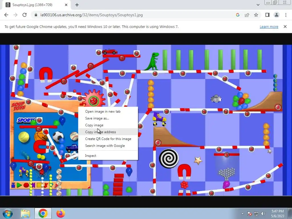Follow the Learn more link
This screenshot has width=292, height=219.
269,27
